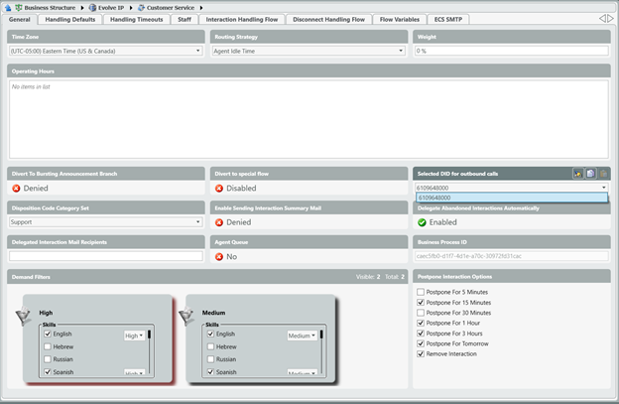
Task: Expand the Routing Strategy dropdown
Action: tap(308, 51)
